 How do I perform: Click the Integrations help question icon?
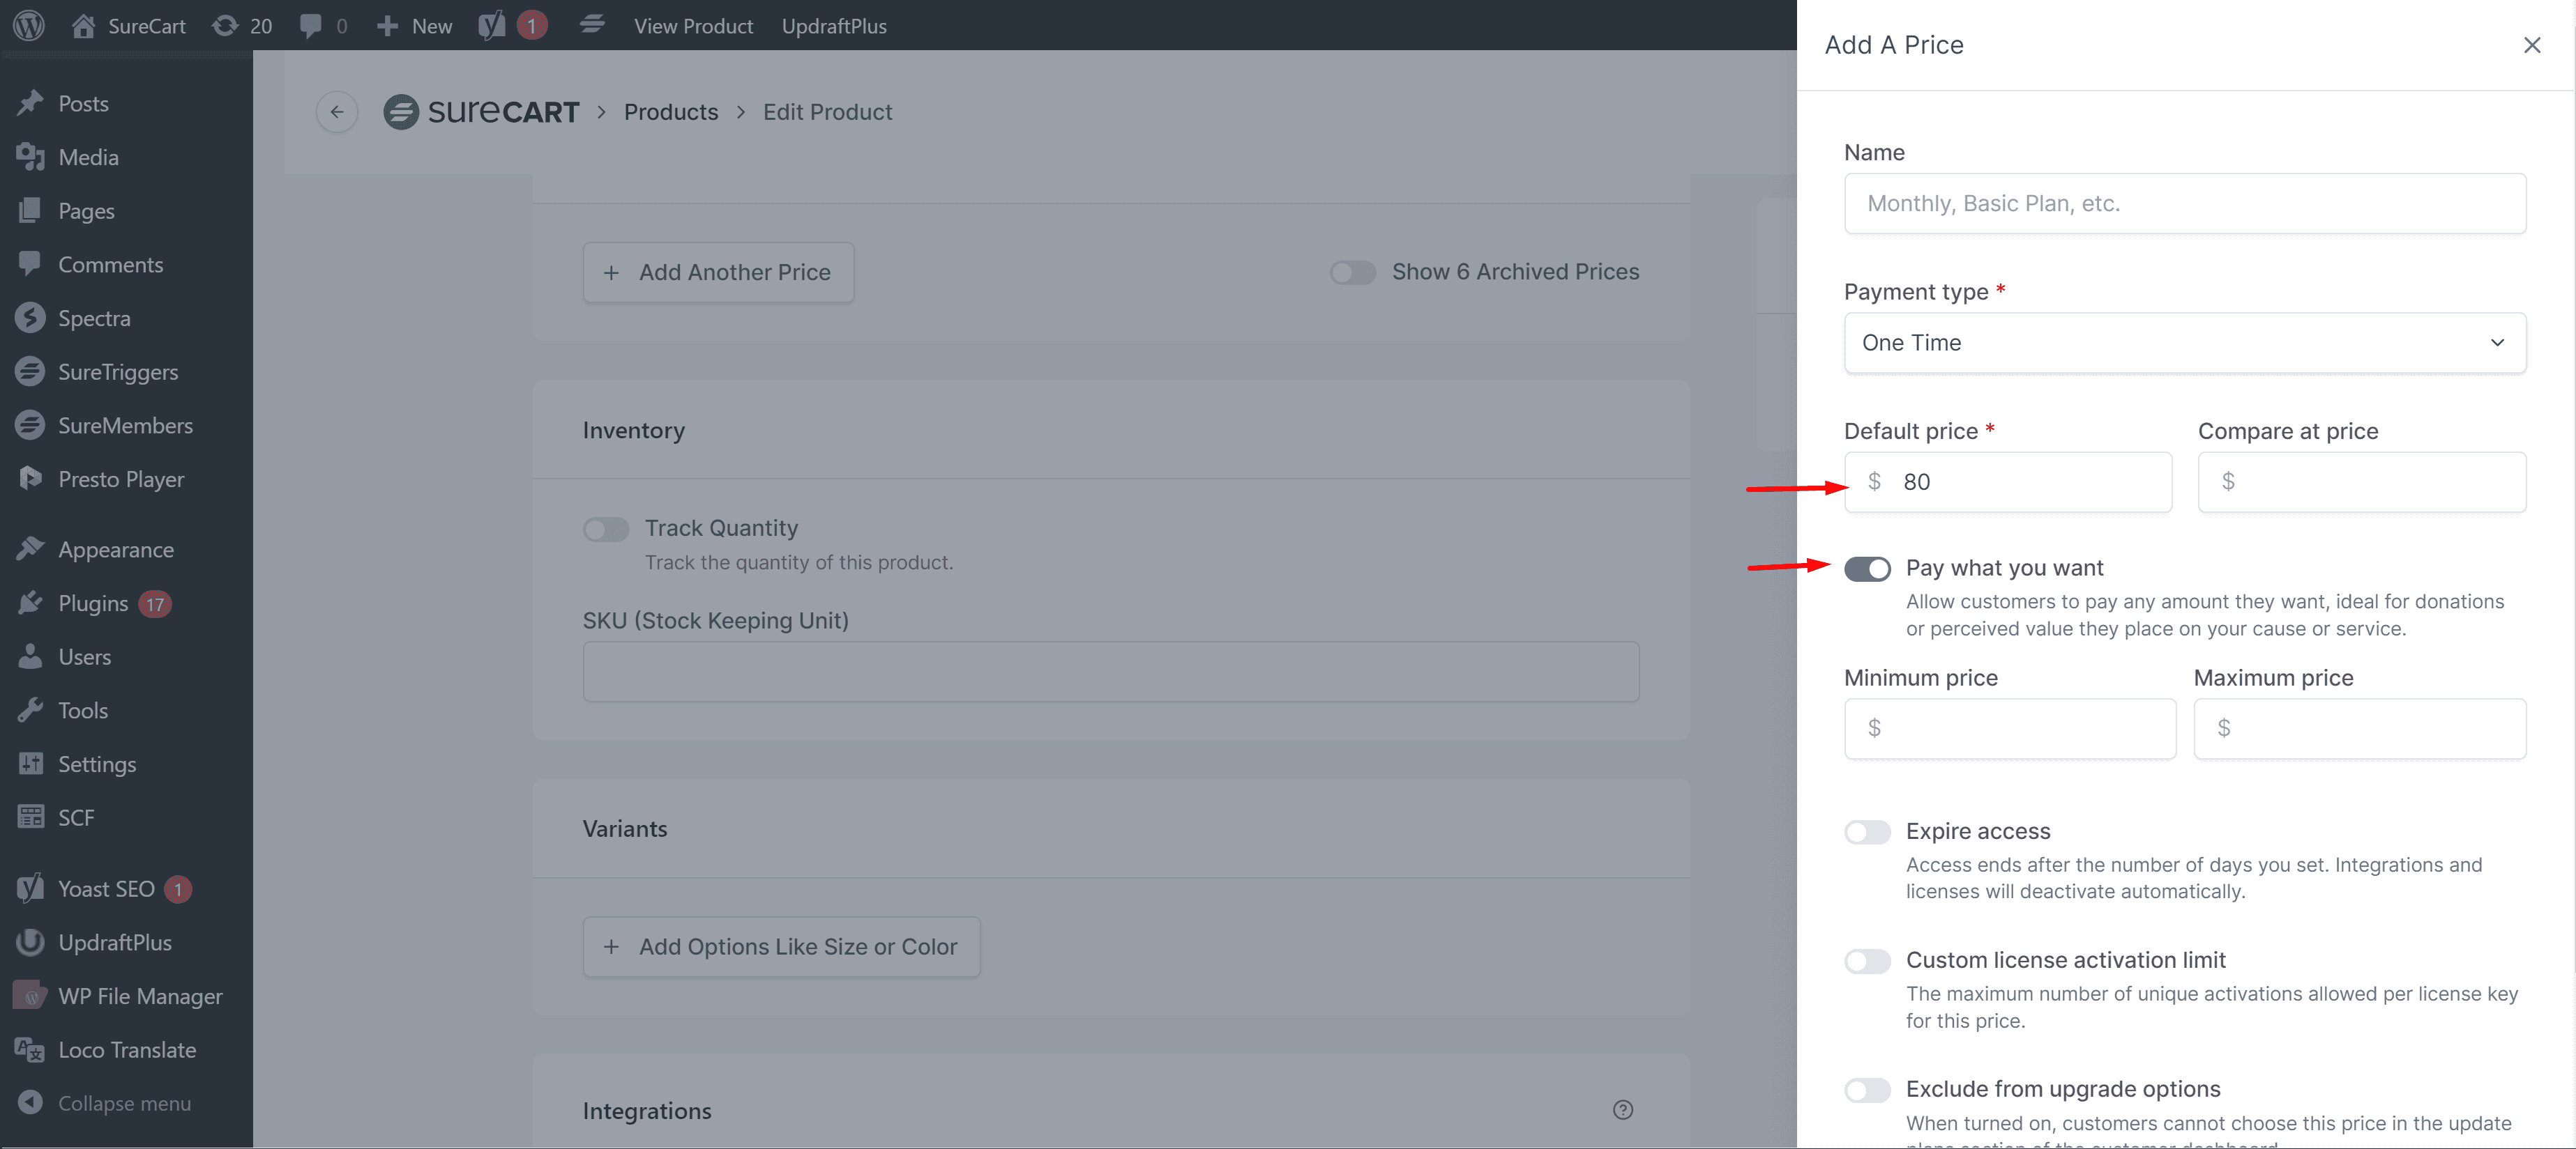[x=1622, y=1110]
